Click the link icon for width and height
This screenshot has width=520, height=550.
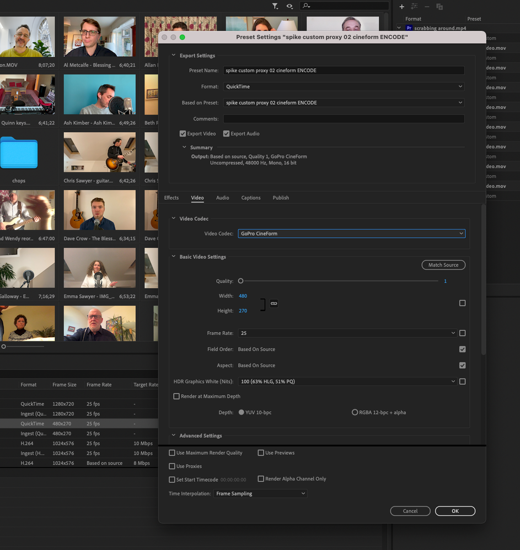point(274,303)
